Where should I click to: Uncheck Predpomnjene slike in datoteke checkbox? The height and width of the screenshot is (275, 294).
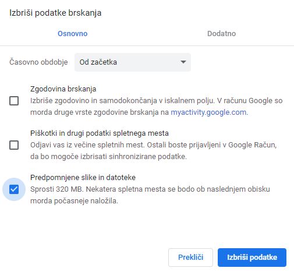pyautogui.click(x=14, y=189)
